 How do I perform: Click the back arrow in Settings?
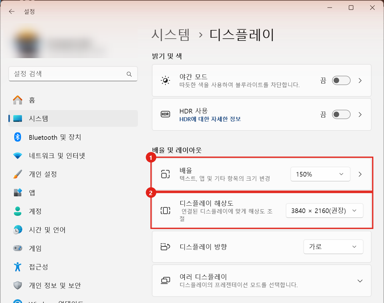click(x=12, y=11)
